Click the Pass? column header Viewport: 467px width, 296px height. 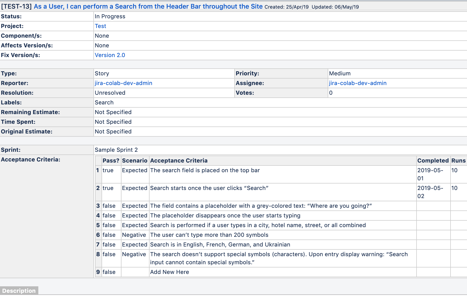pyautogui.click(x=111, y=161)
